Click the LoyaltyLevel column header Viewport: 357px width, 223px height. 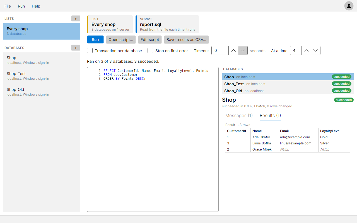[x=333, y=131]
